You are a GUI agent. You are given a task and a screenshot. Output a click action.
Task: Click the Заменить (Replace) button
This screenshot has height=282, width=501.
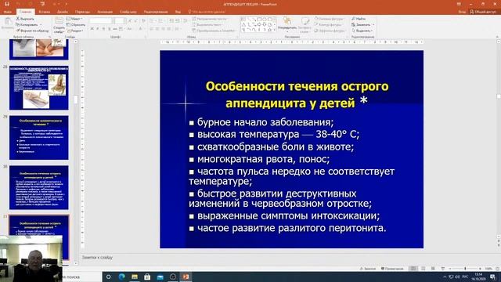pos(362,24)
